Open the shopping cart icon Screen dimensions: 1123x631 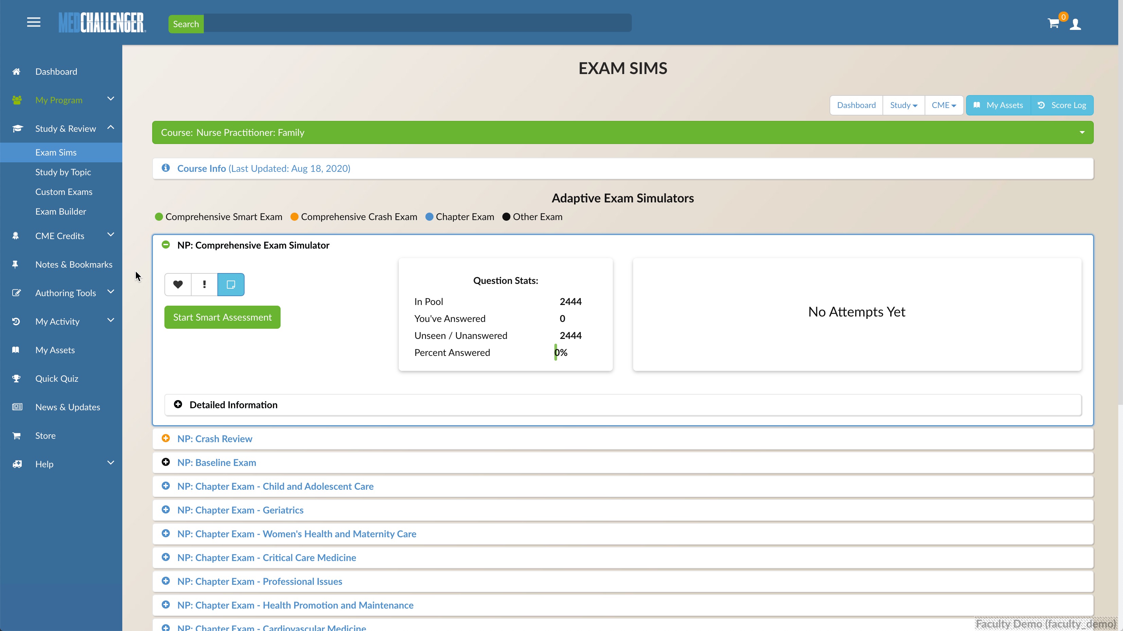click(x=1053, y=23)
